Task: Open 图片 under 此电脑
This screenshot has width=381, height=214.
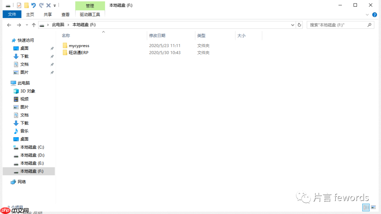Action: point(24,107)
